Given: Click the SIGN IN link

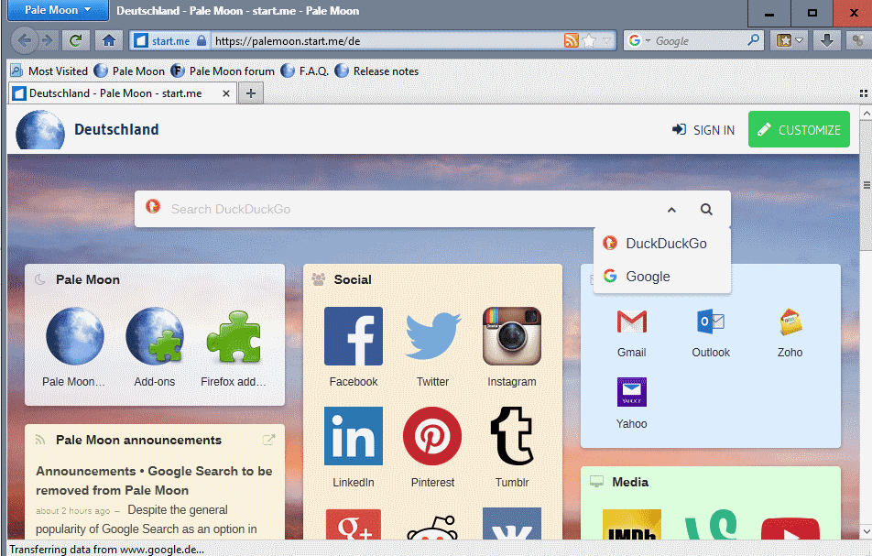Looking at the screenshot, I should (703, 130).
